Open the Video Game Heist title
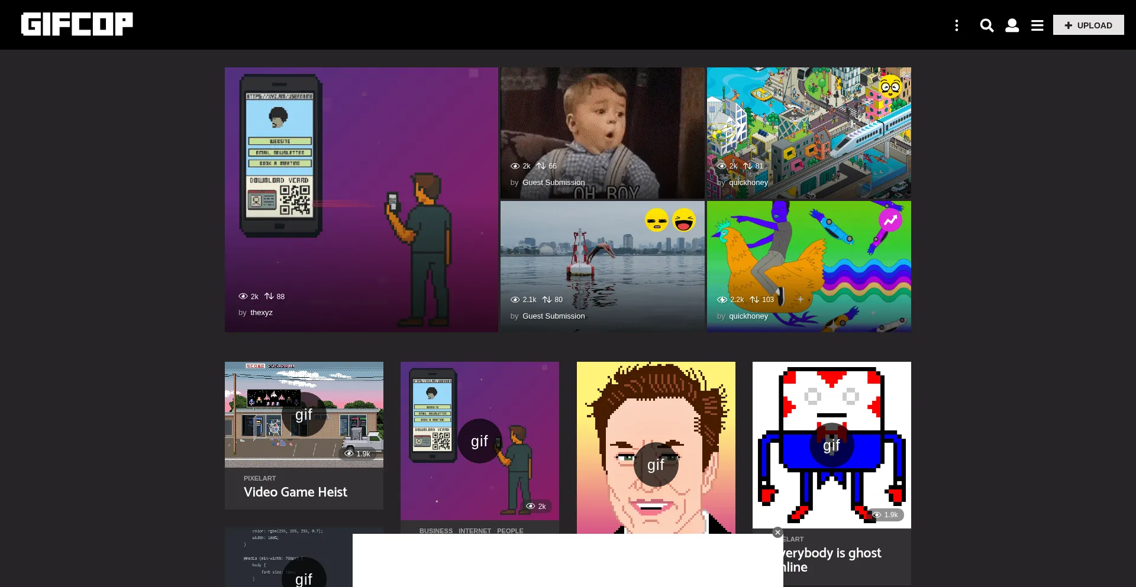Viewport: 1136px width, 587px height. (x=295, y=492)
